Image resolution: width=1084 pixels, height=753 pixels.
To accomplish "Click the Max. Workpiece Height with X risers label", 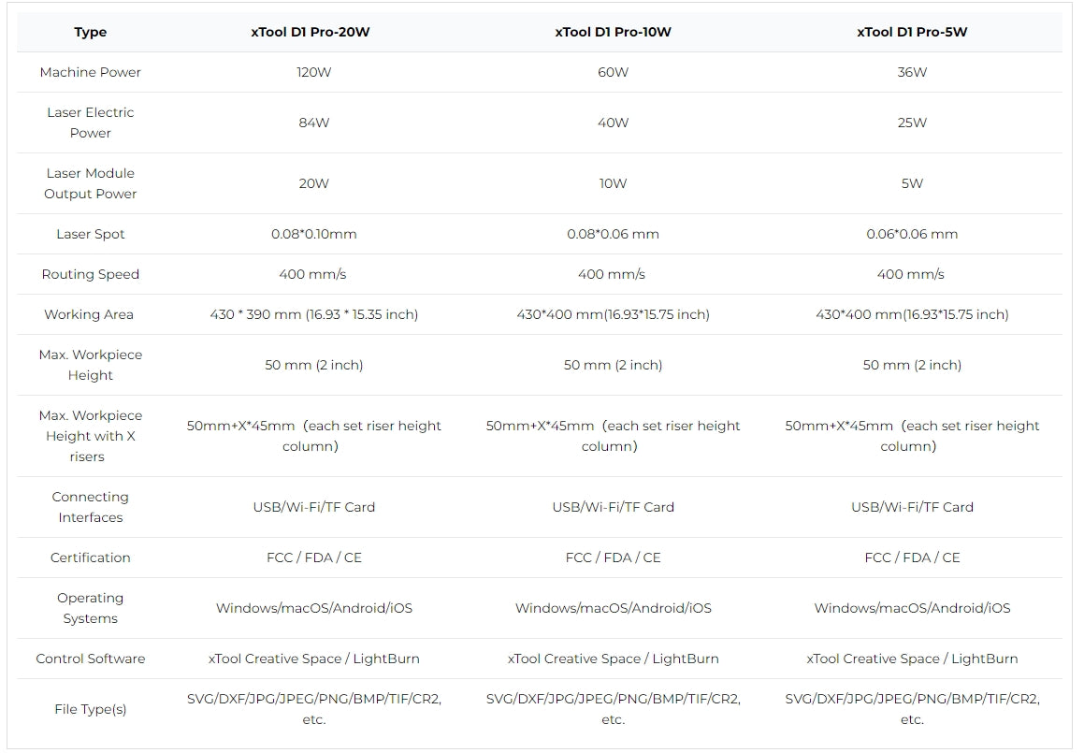I will [x=91, y=436].
